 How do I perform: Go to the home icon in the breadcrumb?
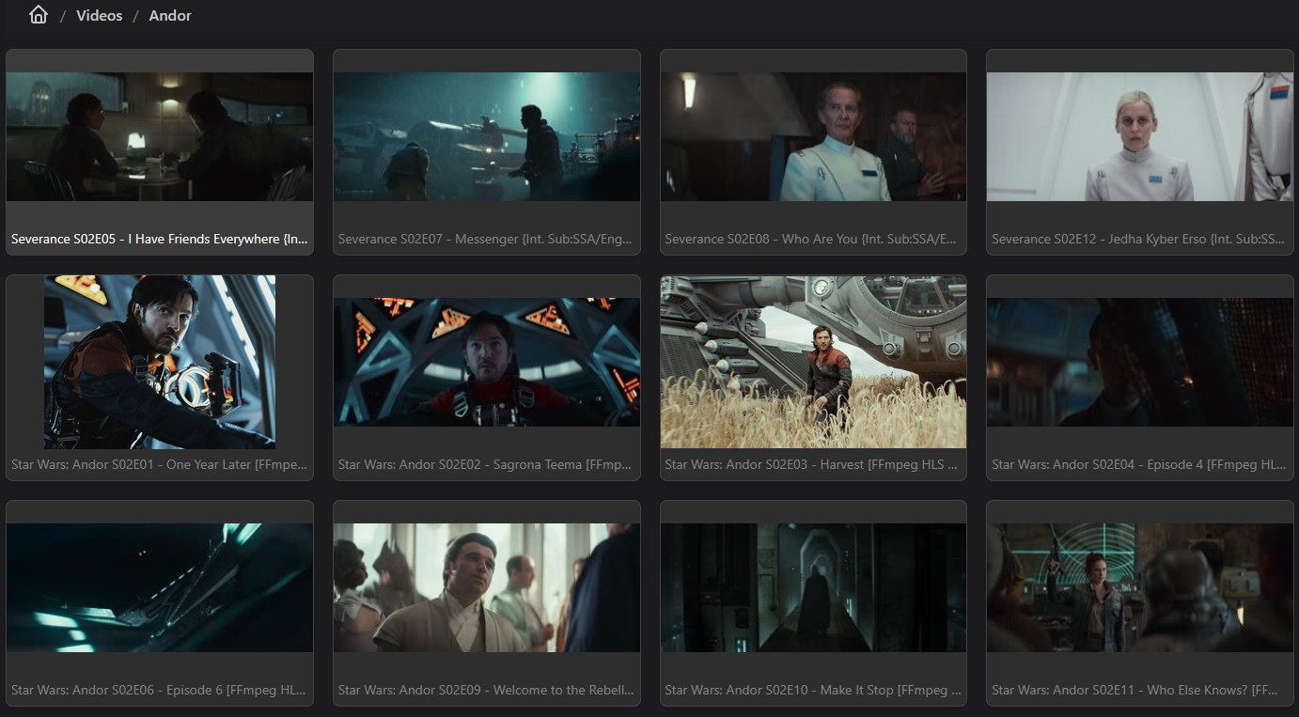pyautogui.click(x=39, y=15)
